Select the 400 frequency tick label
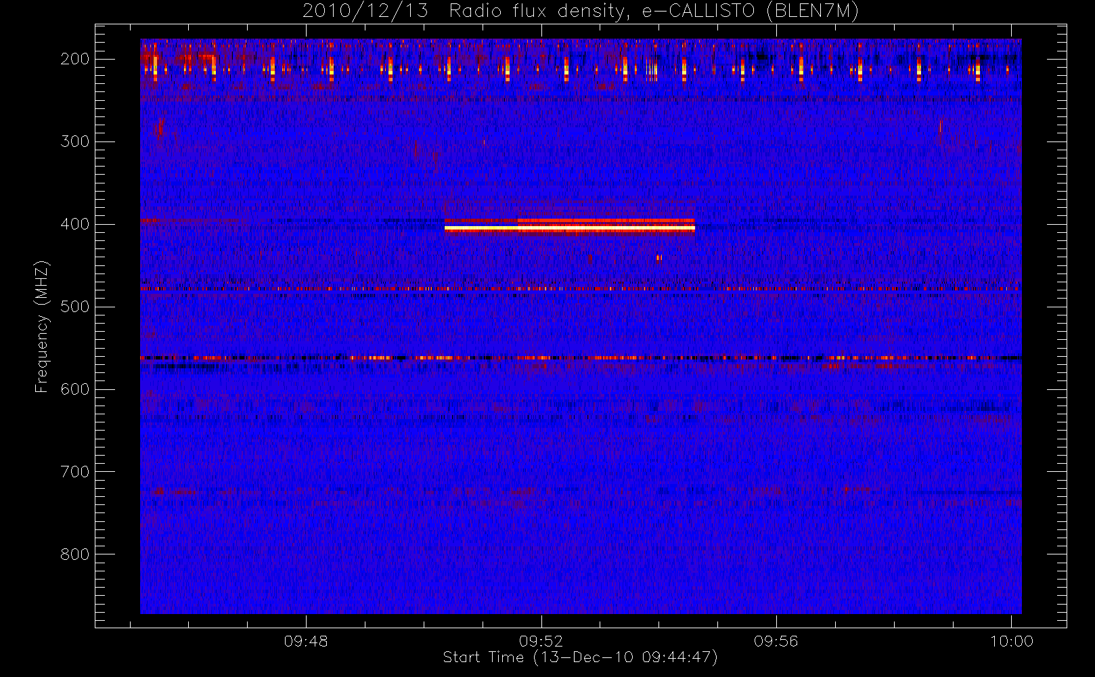This screenshot has height=677, width=1095. click(x=75, y=224)
